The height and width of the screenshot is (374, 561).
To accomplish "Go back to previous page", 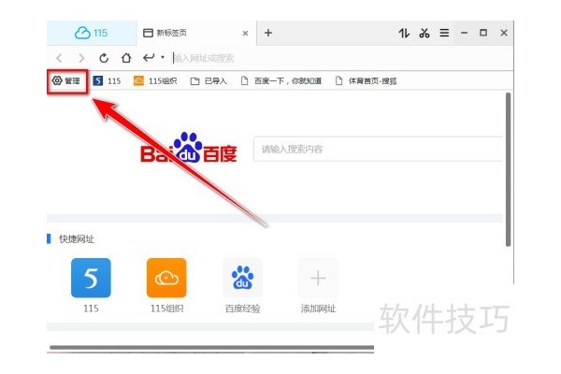I will [x=60, y=58].
